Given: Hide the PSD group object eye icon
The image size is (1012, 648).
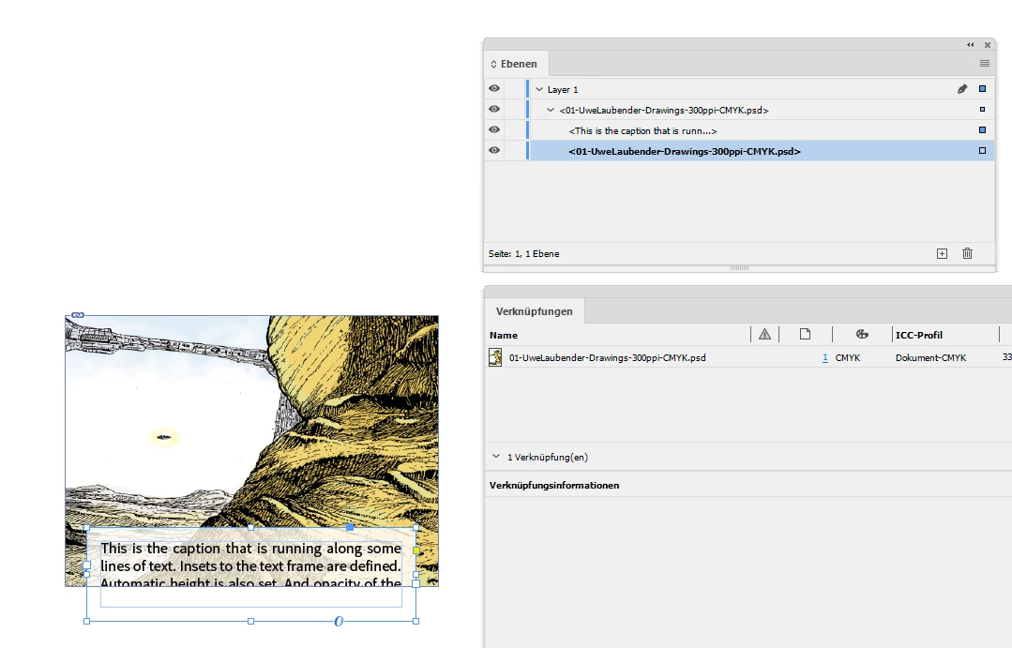Looking at the screenshot, I should [x=494, y=110].
